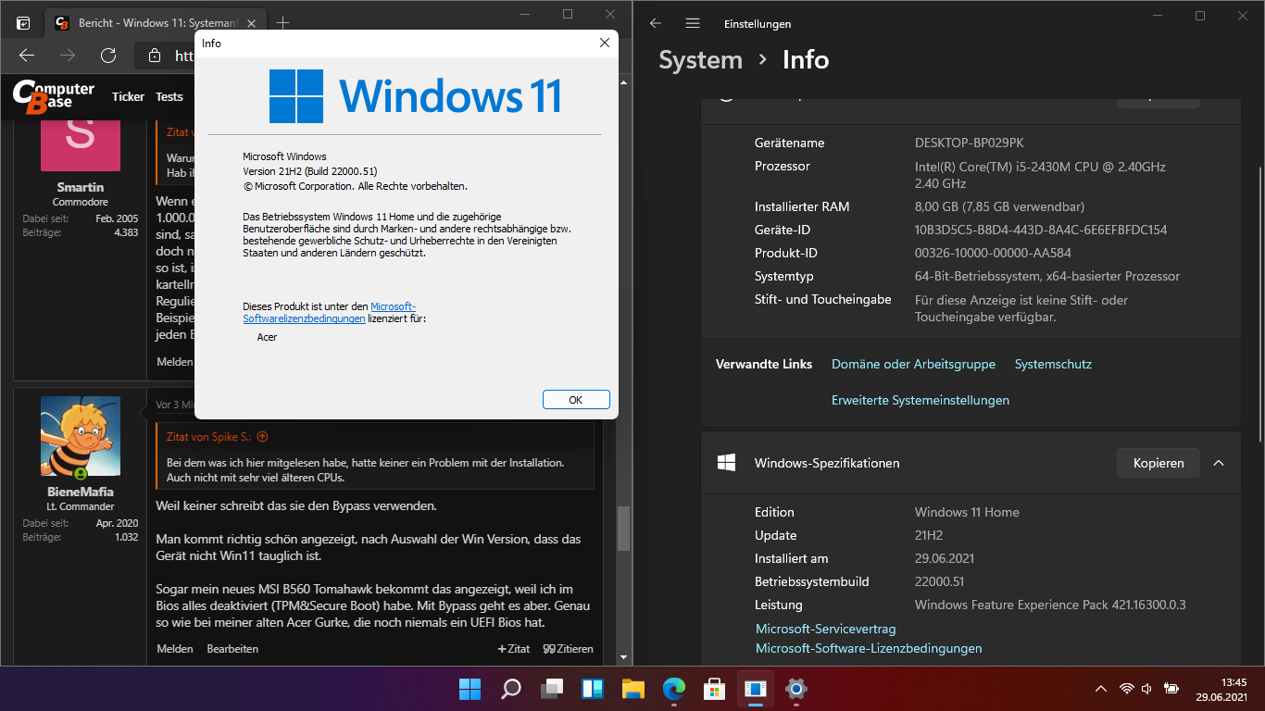Select Gerätename value DESKTOP-BP029PK

click(970, 143)
